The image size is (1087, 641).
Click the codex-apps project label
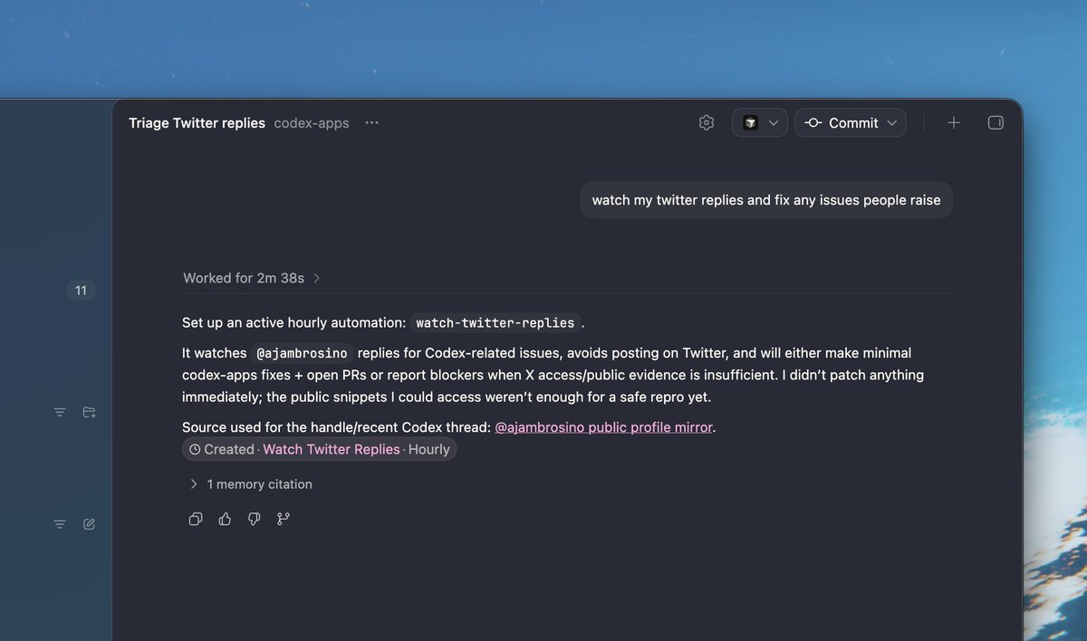(x=312, y=123)
